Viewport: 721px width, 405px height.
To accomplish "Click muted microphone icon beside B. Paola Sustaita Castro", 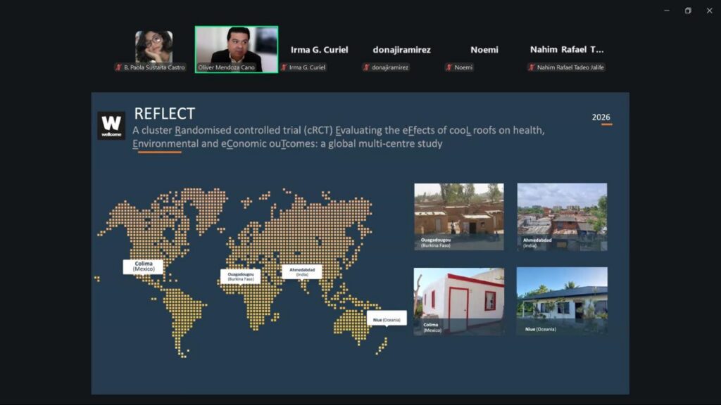I will [118, 67].
